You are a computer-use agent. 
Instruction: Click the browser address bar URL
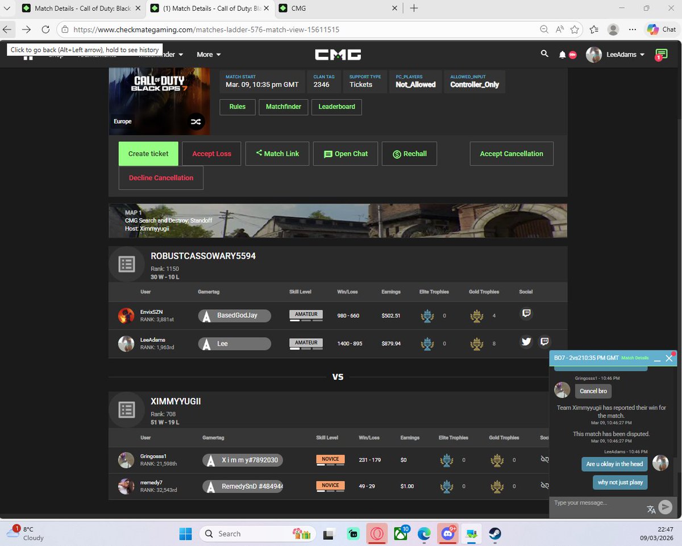[206, 30]
